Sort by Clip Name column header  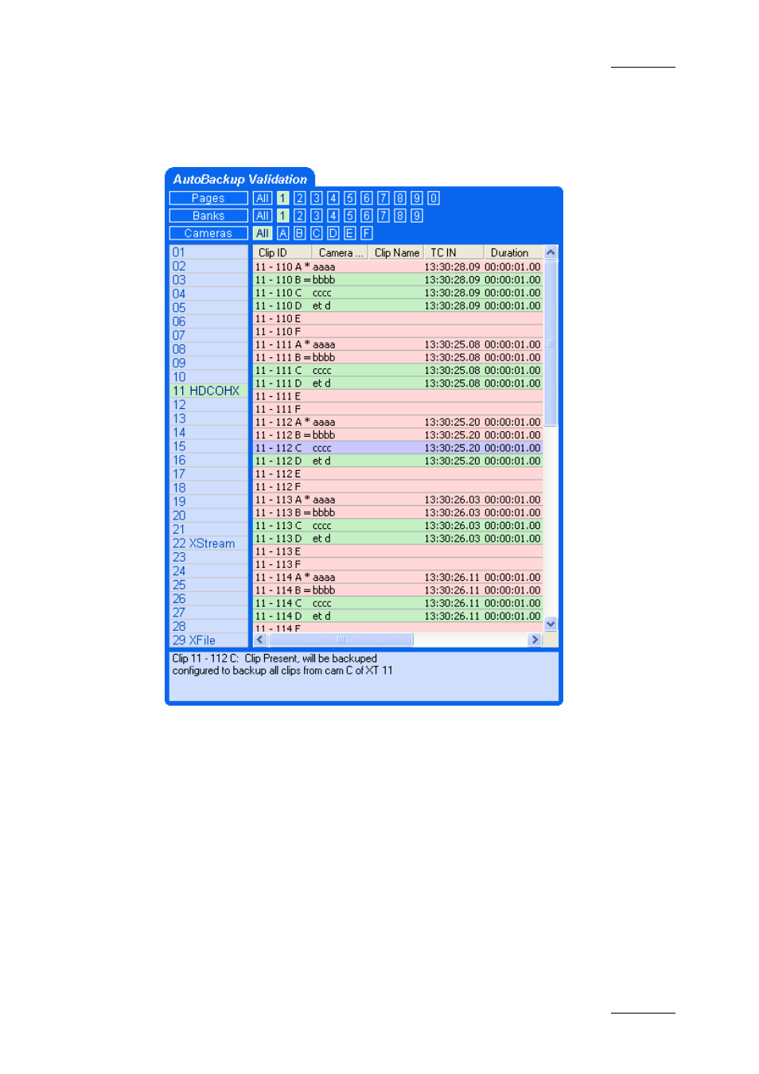(396, 253)
